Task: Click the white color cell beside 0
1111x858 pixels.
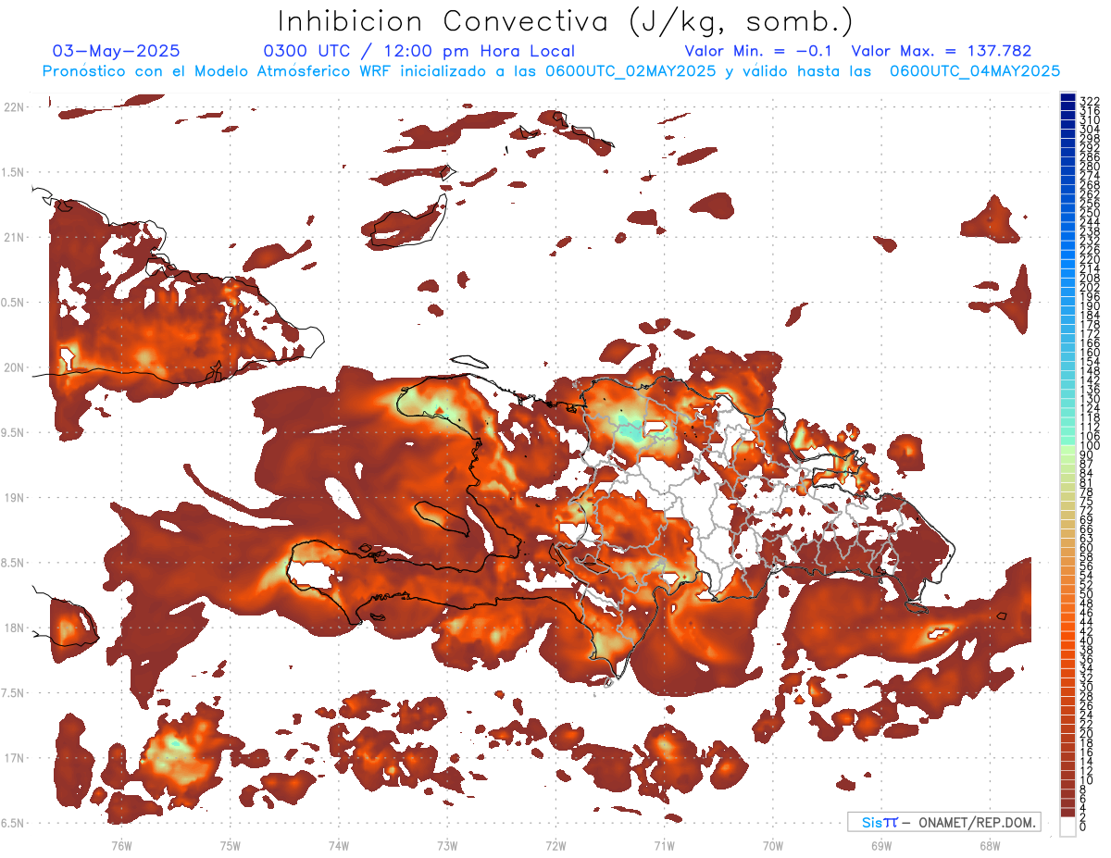Action: [x=1068, y=825]
